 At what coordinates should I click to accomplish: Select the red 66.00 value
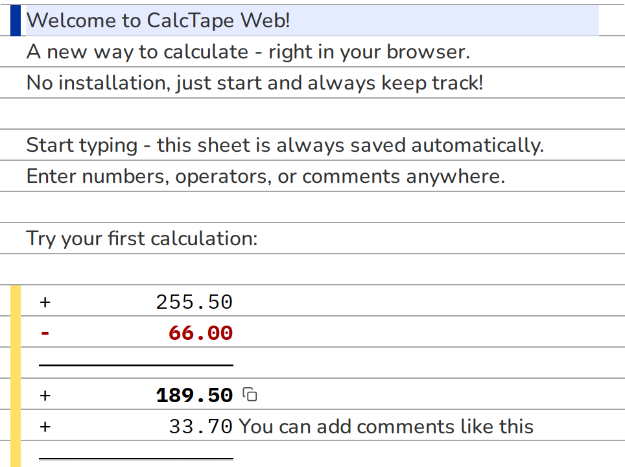click(x=200, y=333)
